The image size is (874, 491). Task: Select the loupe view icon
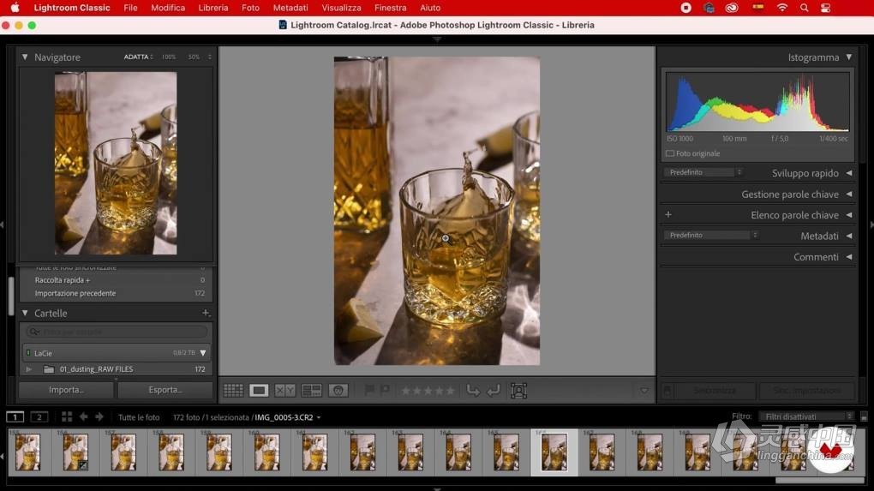pos(259,391)
